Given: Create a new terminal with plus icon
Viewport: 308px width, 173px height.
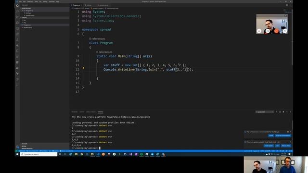Looking at the screenshot, I should coord(276,112).
